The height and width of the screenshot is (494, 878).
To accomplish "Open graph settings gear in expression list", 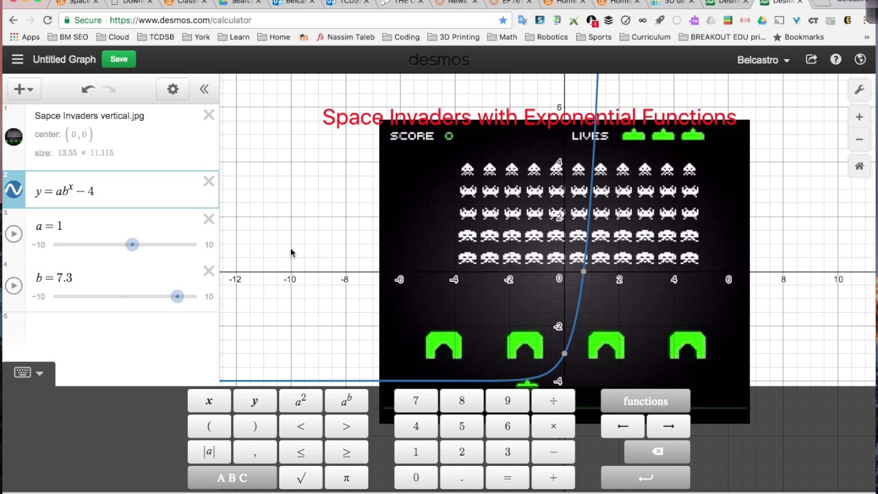I will [173, 89].
